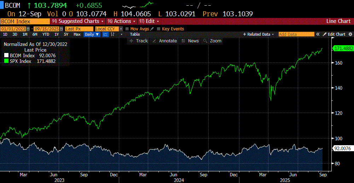Viewport: 354px width, 183px height.
Task: Click the +0.6855 change value
Action: [x=89, y=5]
